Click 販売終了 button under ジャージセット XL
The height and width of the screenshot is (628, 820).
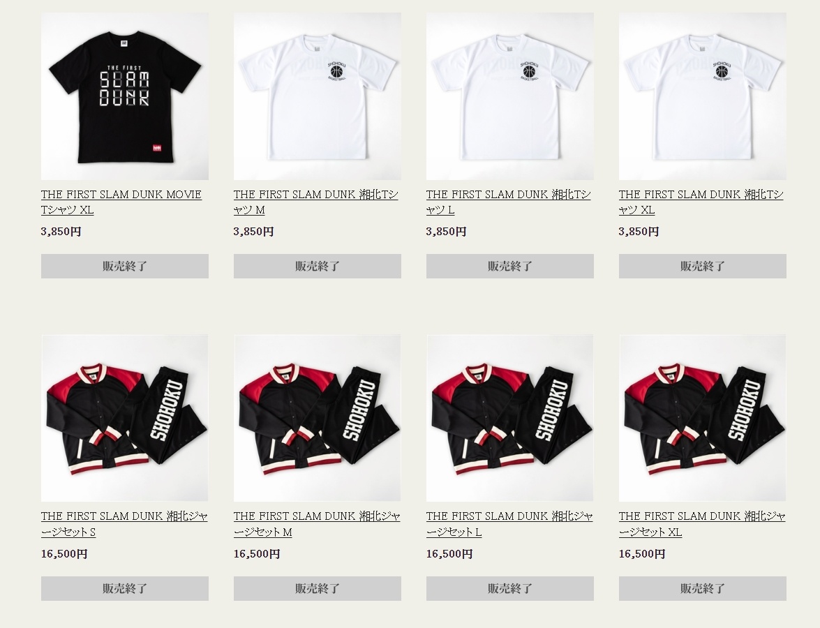(702, 588)
